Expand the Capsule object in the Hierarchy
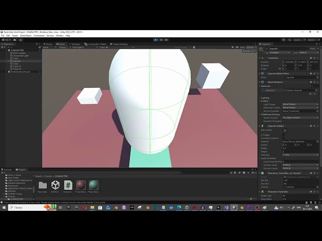322x241 pixels. (x=9, y=61)
